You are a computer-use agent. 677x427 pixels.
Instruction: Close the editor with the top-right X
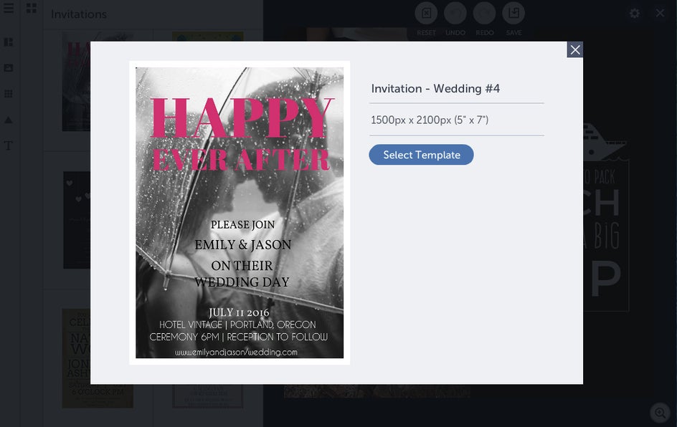pyautogui.click(x=661, y=14)
